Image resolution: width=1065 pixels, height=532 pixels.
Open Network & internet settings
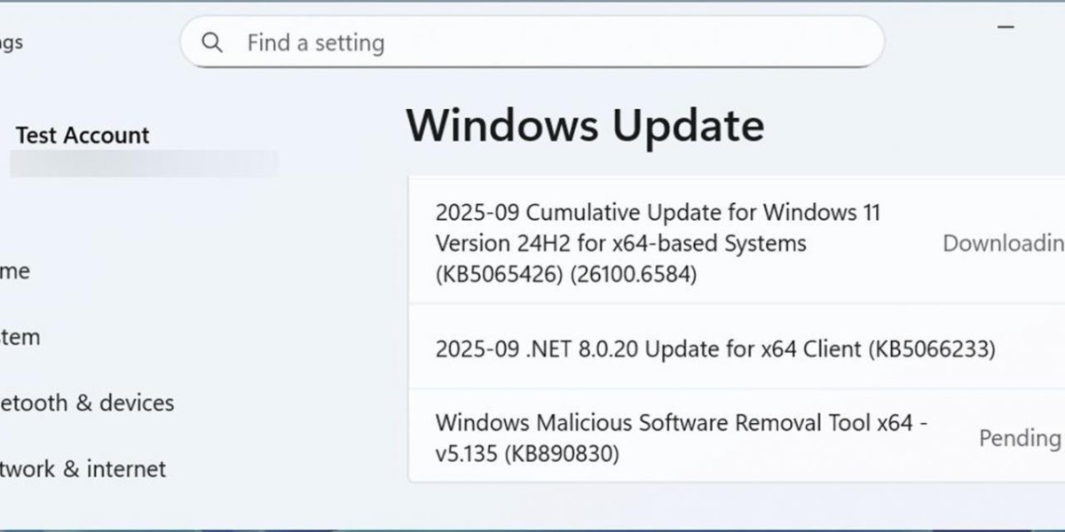tap(83, 468)
